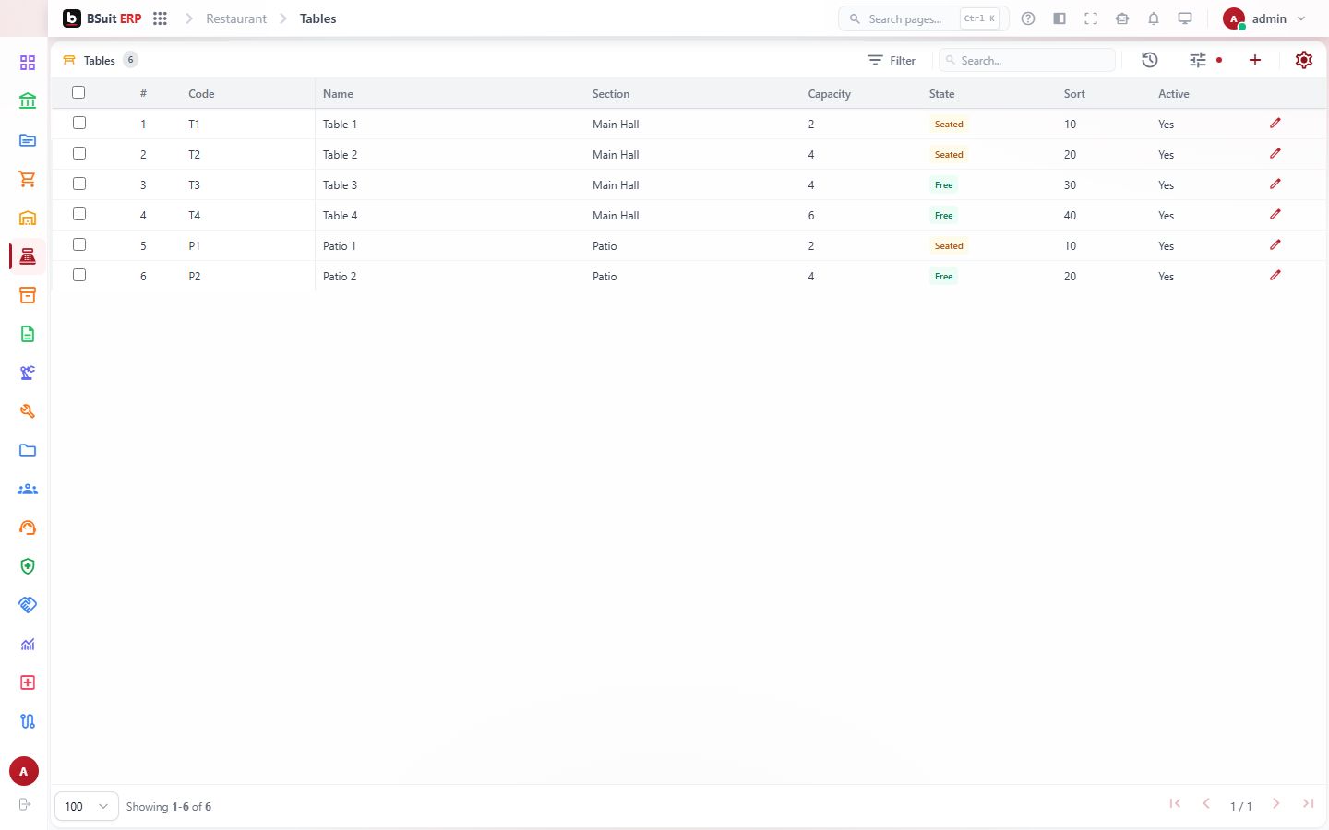The width and height of the screenshot is (1329, 830).
Task: Open the red gear settings icon
Action: click(1304, 60)
